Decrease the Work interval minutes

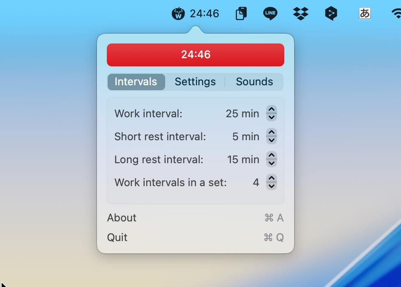271,117
